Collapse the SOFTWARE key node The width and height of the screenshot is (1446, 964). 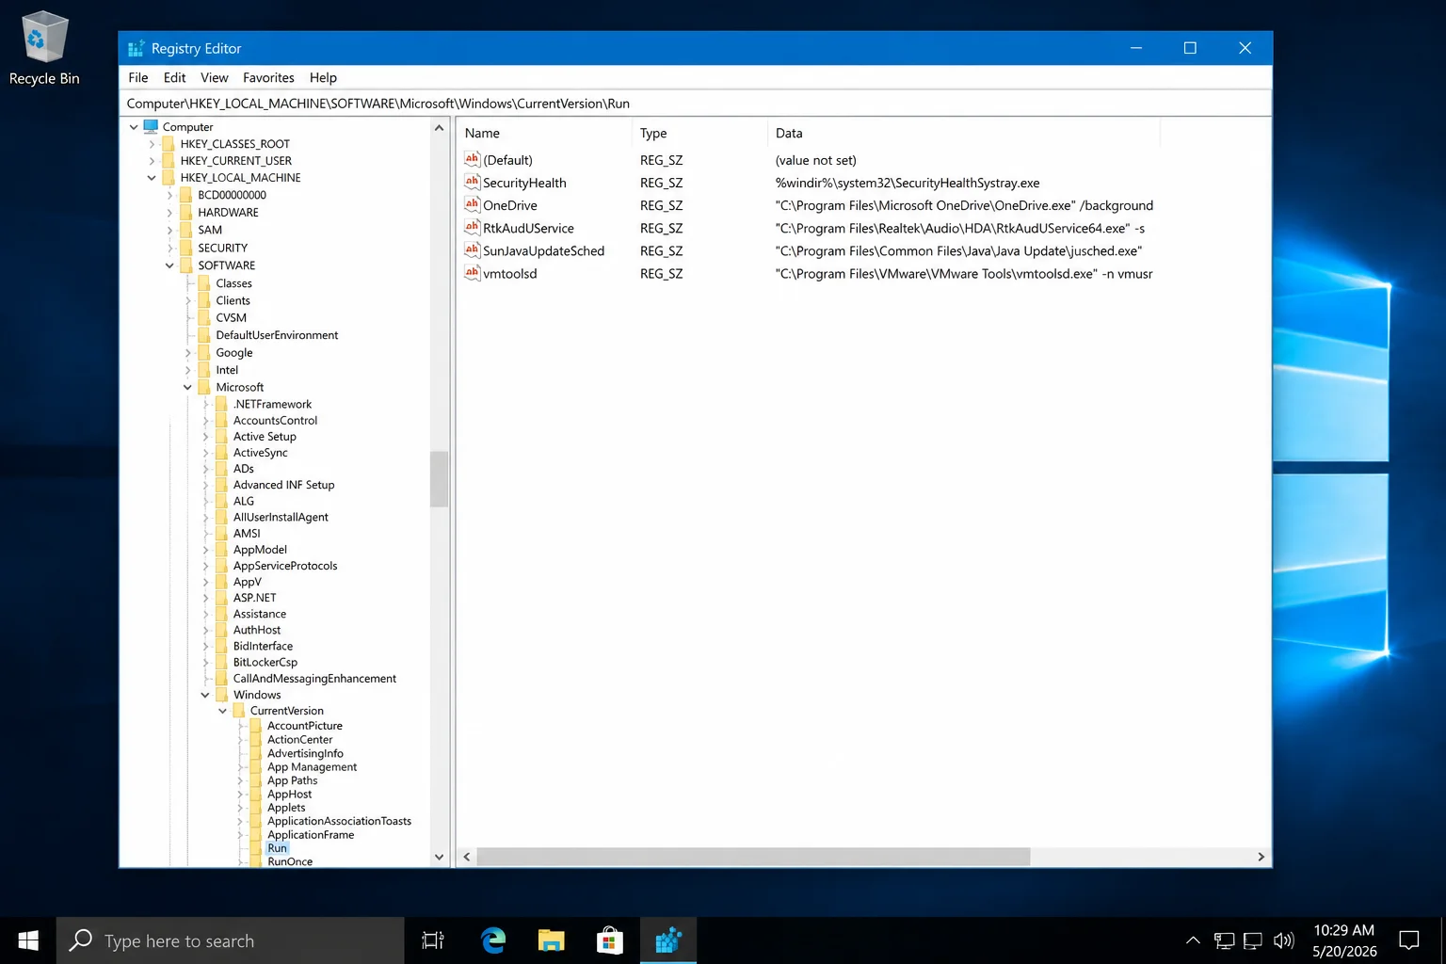point(169,265)
